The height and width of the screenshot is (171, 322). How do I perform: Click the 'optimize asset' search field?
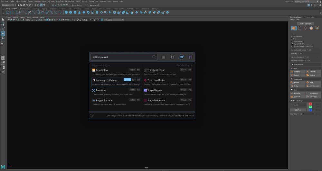[124, 57]
